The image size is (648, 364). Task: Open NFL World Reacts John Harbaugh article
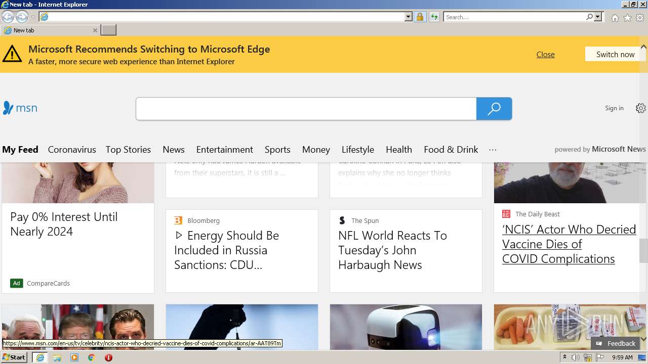coord(392,250)
